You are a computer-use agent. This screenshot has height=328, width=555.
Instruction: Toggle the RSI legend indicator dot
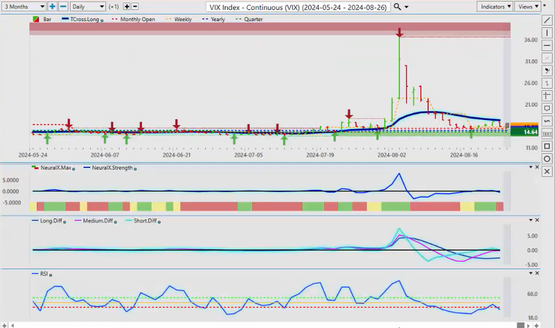52,275
